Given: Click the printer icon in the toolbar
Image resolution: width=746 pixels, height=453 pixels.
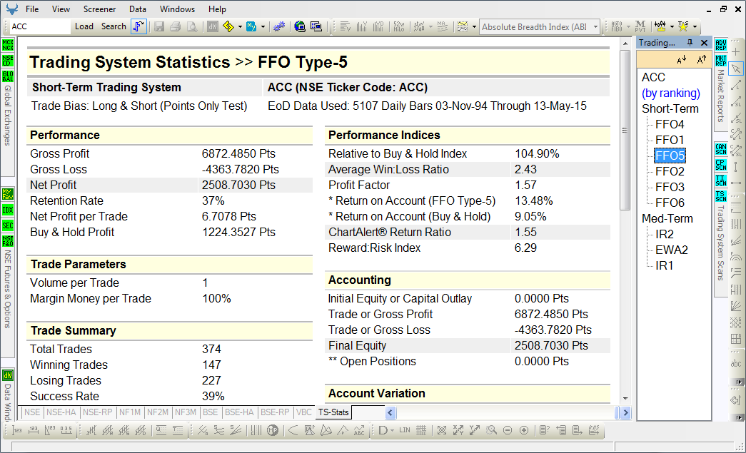Looking at the screenshot, I should point(175,26).
